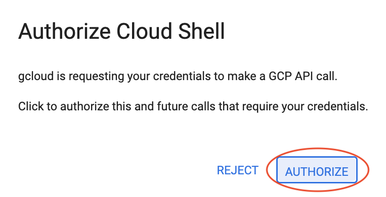The width and height of the screenshot is (386, 197).
Task: Reject the Cloud Shell authorization request
Action: point(238,170)
